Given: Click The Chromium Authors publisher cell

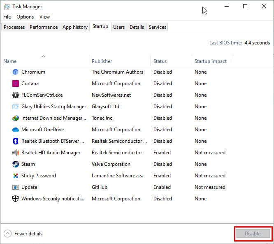Looking at the screenshot, I should tap(117, 72).
